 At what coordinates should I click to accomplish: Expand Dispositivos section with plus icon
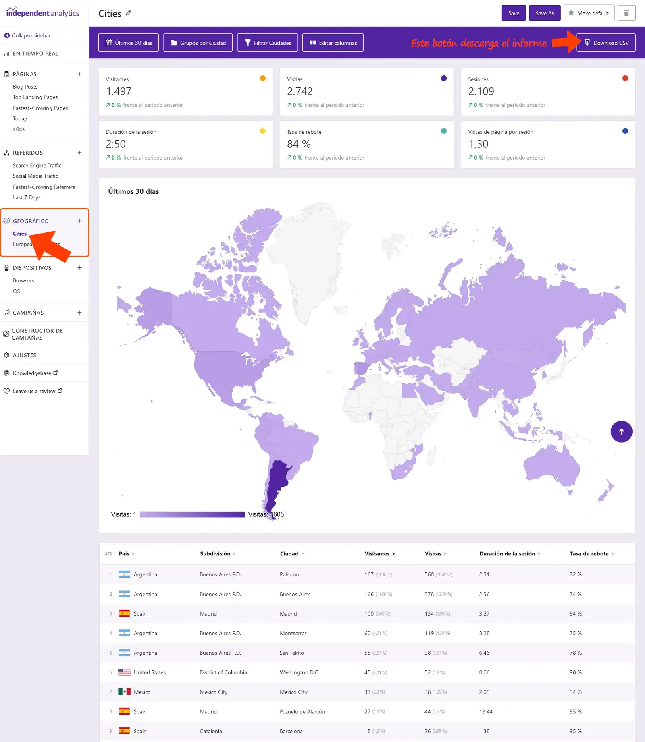(79, 268)
